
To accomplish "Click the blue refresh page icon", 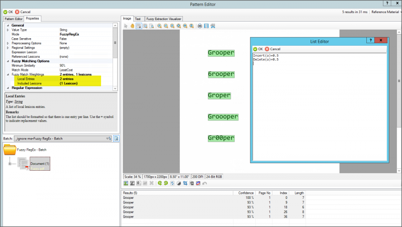I will [x=172, y=183].
